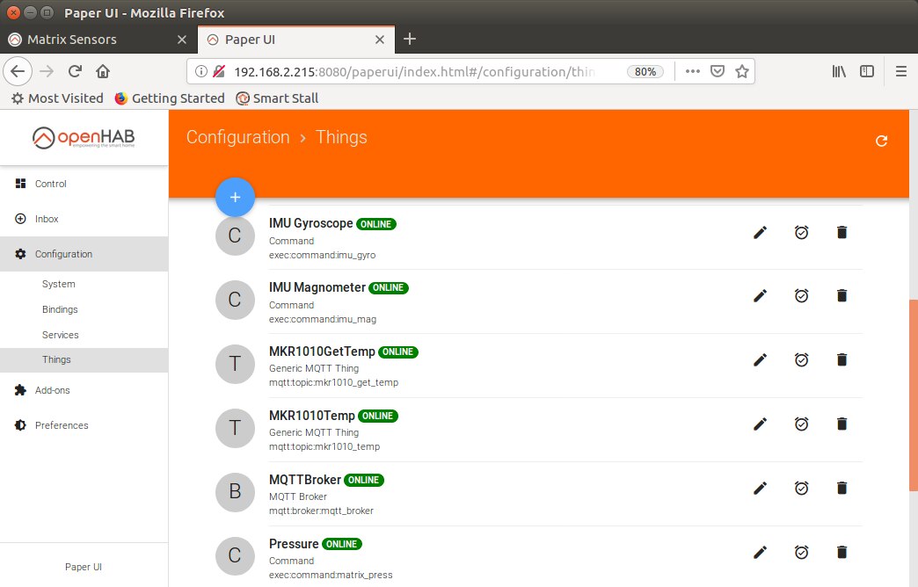Reload the current page in Firefox
The width and height of the screenshot is (918, 587).
[75, 71]
